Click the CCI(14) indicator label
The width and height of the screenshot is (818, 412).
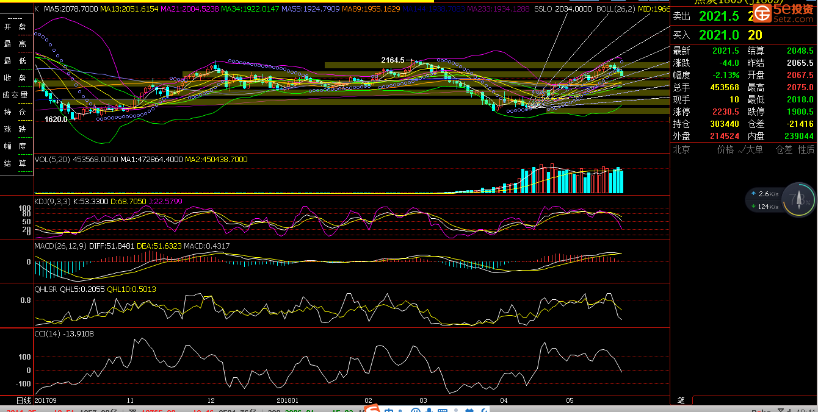(48, 334)
